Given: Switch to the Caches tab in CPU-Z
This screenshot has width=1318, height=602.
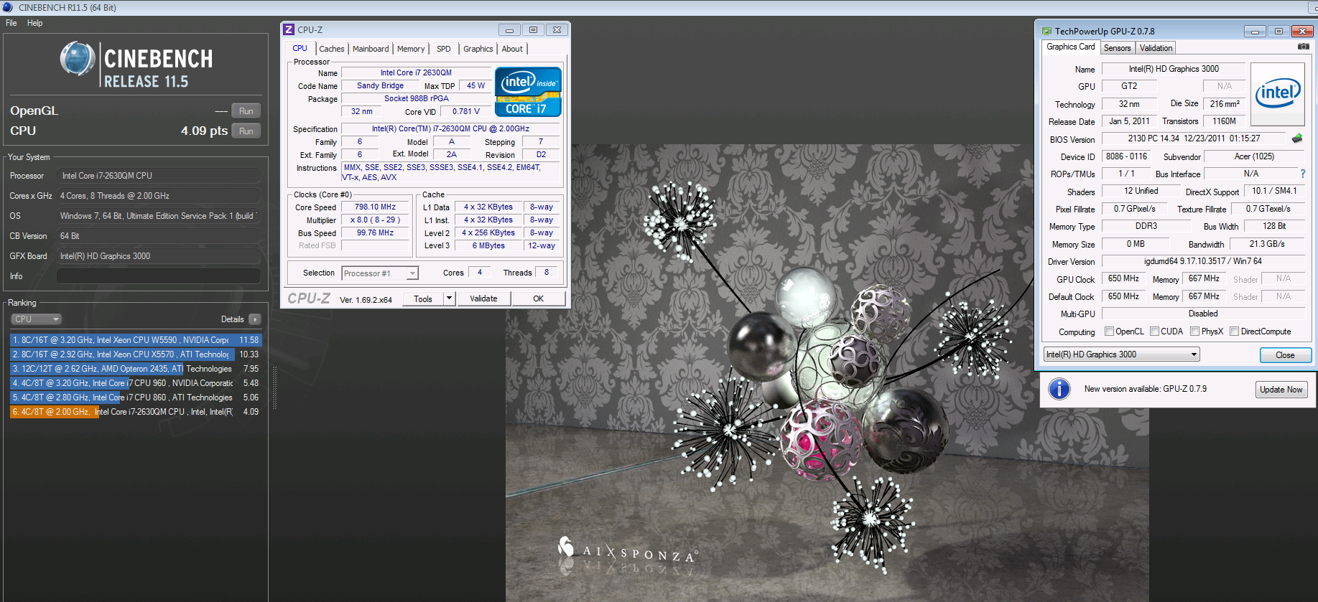Looking at the screenshot, I should pyautogui.click(x=332, y=49).
